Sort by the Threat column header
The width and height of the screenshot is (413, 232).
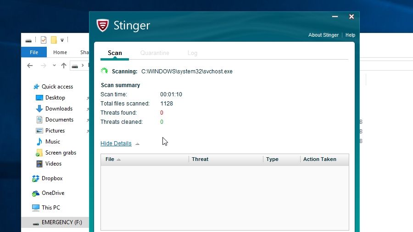pyautogui.click(x=226, y=159)
